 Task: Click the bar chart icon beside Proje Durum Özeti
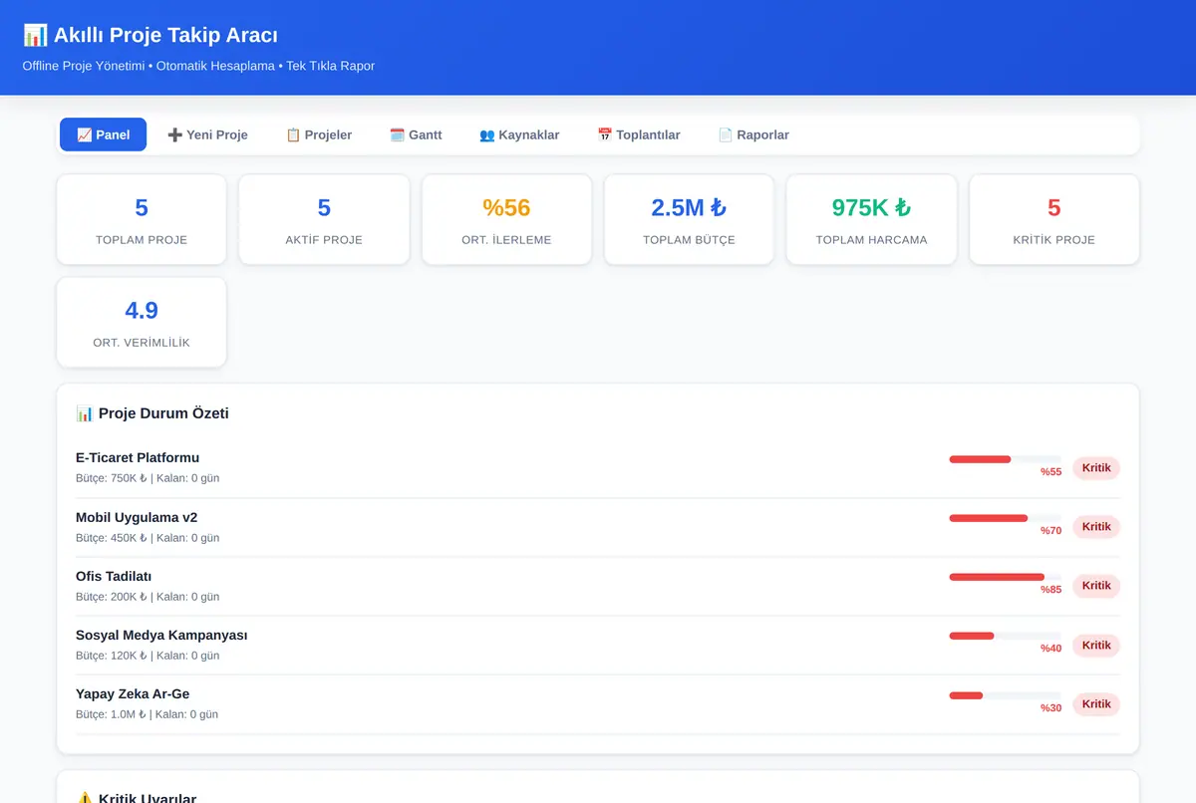[85, 413]
